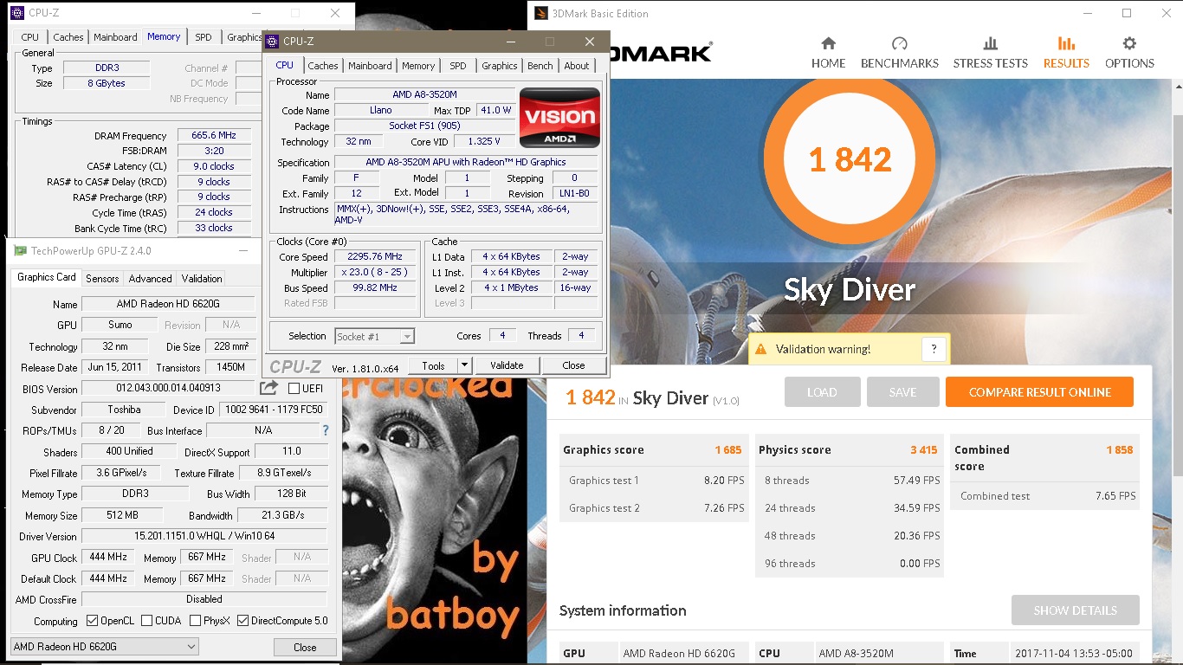Click the GPU-Z Driver Version field

[204, 536]
